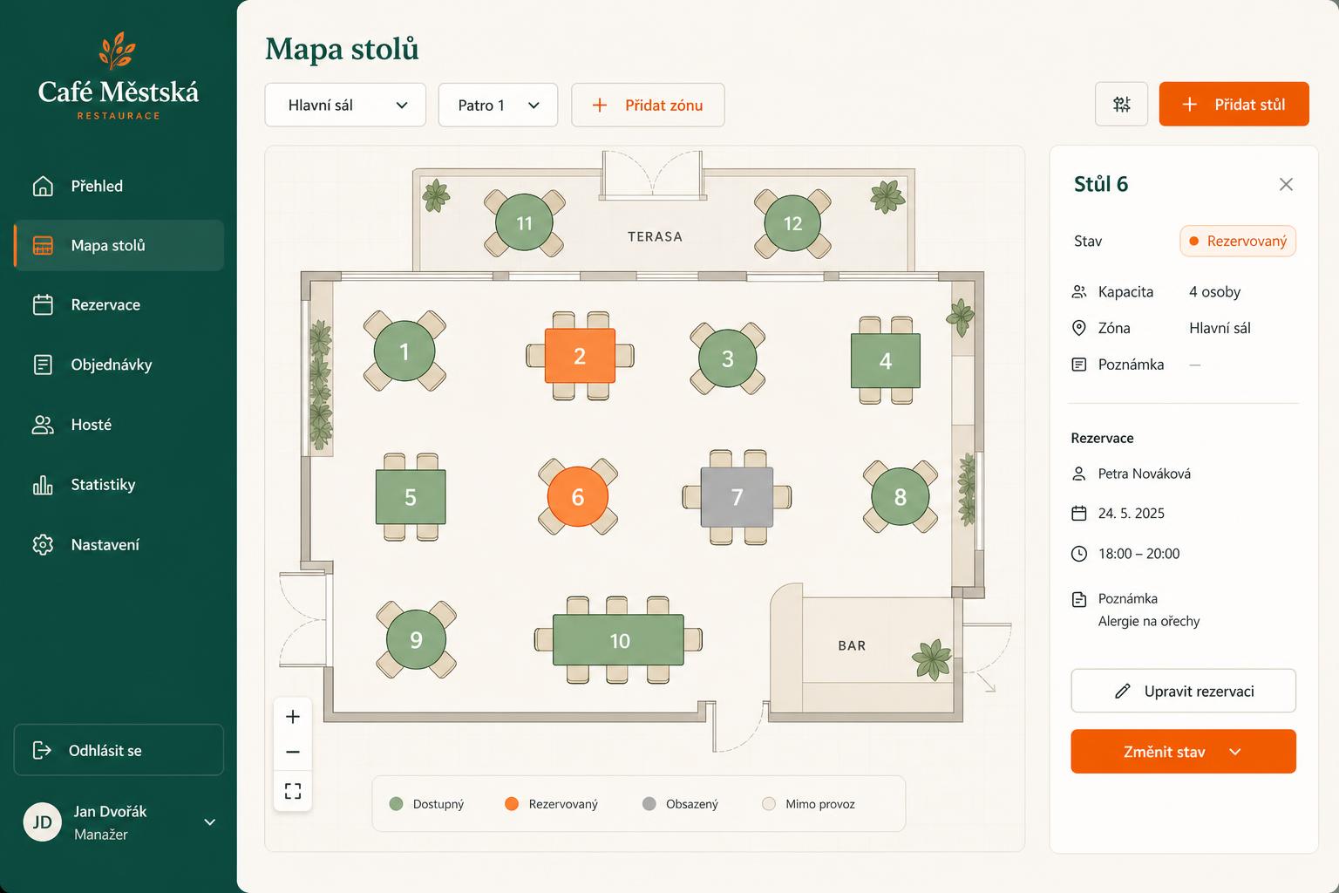Fit the floor map to fullscreen

293,791
